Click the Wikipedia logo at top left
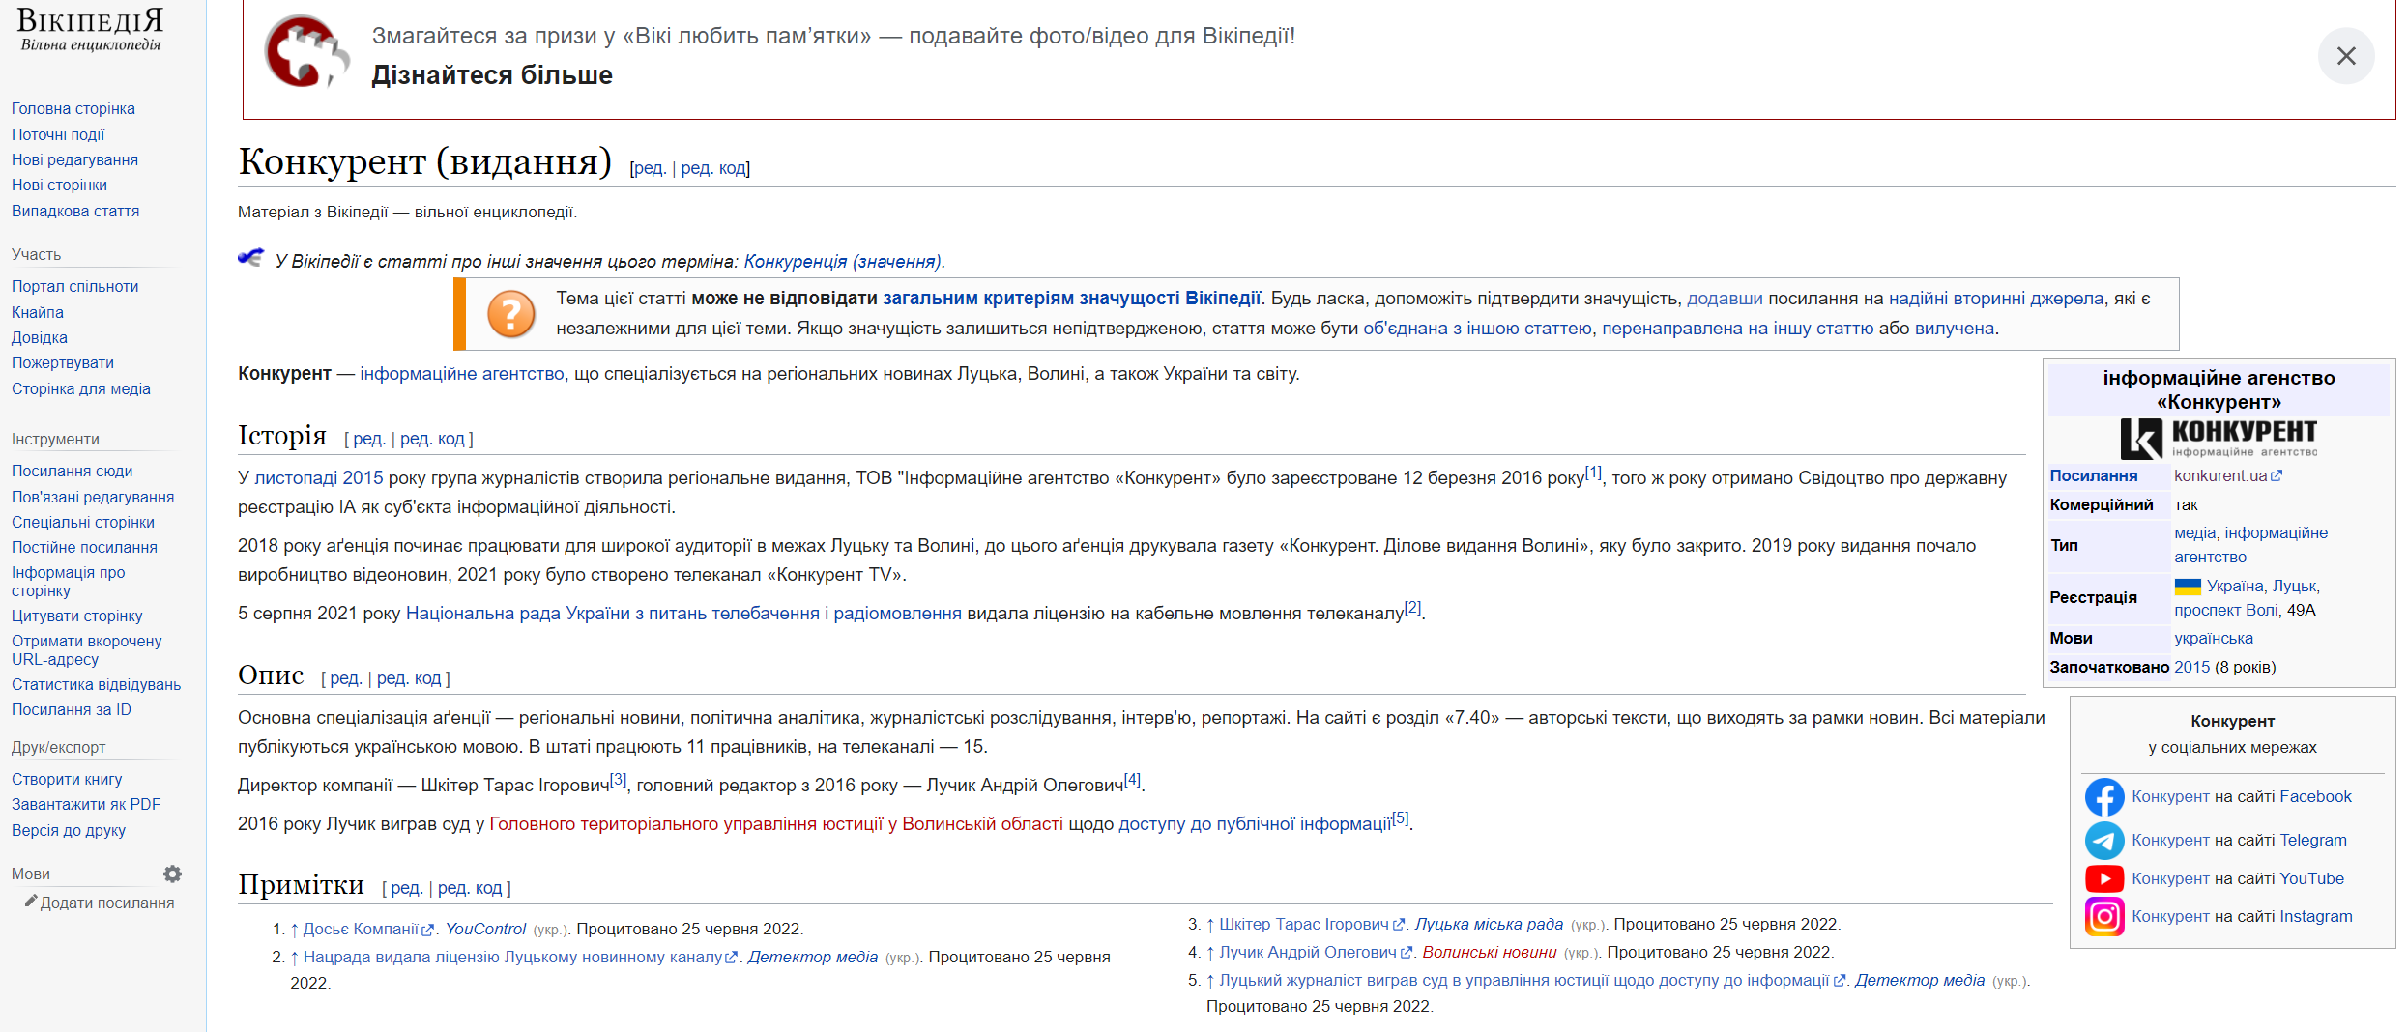 pos(91,29)
